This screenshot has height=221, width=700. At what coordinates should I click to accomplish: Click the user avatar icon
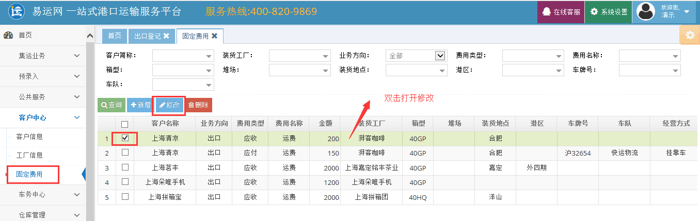pyautogui.click(x=648, y=12)
